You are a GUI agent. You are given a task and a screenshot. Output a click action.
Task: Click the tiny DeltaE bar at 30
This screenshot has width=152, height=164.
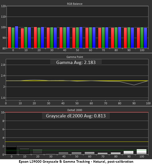pos(50,154)
